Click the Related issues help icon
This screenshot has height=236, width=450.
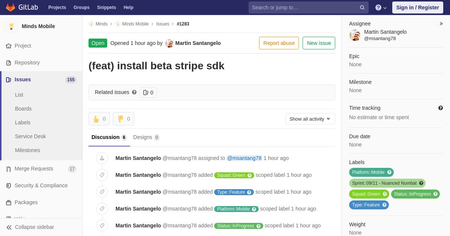(134, 92)
